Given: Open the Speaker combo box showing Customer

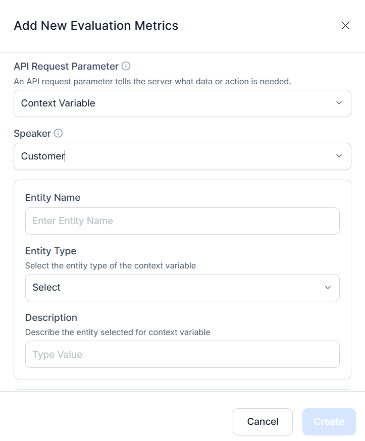Looking at the screenshot, I should [x=182, y=156].
